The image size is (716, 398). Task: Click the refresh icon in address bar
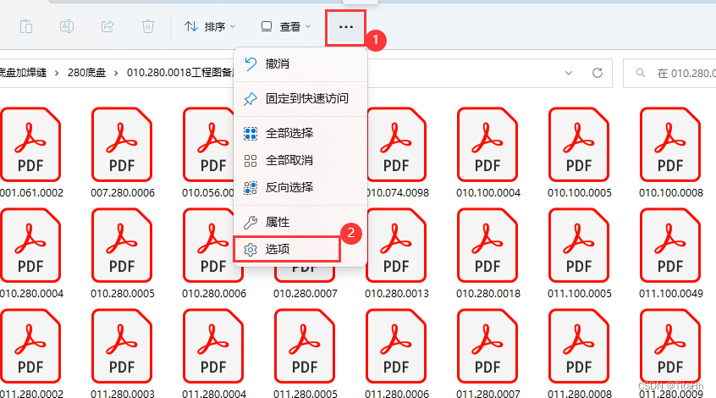click(598, 73)
